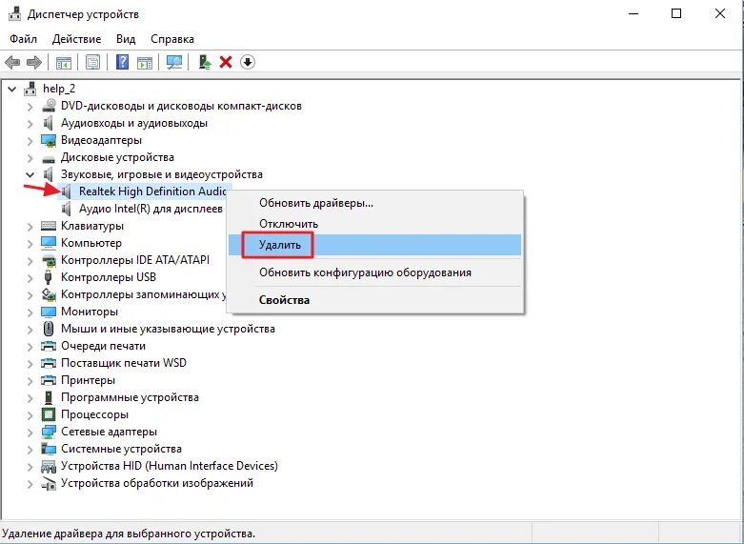The height and width of the screenshot is (544, 744).
Task: Click the scan for hardware changes monitor icon
Action: (x=174, y=62)
